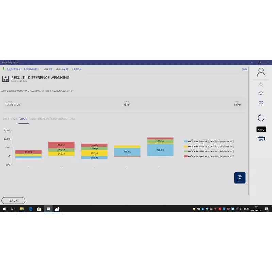The width and height of the screenshot is (272, 272).
Task: Click the KDP 3000-2 device name
Action: click(x=14, y=69)
